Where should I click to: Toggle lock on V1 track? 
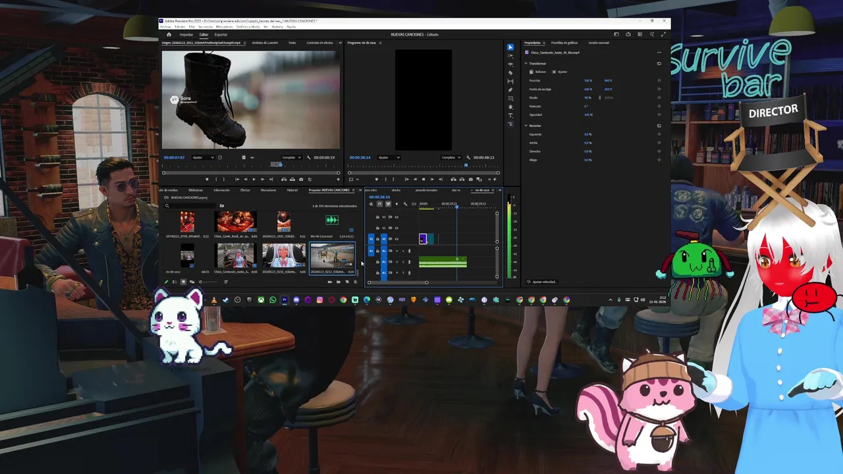(x=377, y=239)
